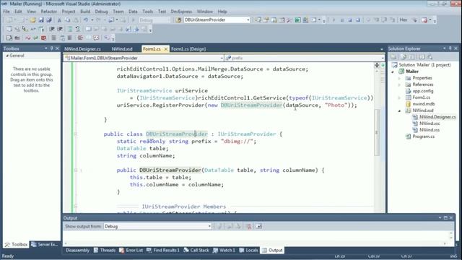Expand the Form1.cs tree node
Image resolution: width=462 pixels, height=260 pixels.
399,97
